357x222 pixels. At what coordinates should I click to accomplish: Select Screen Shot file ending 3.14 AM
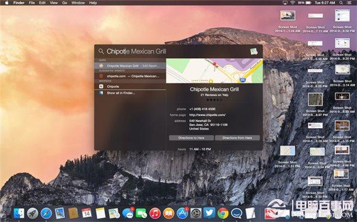point(342,75)
